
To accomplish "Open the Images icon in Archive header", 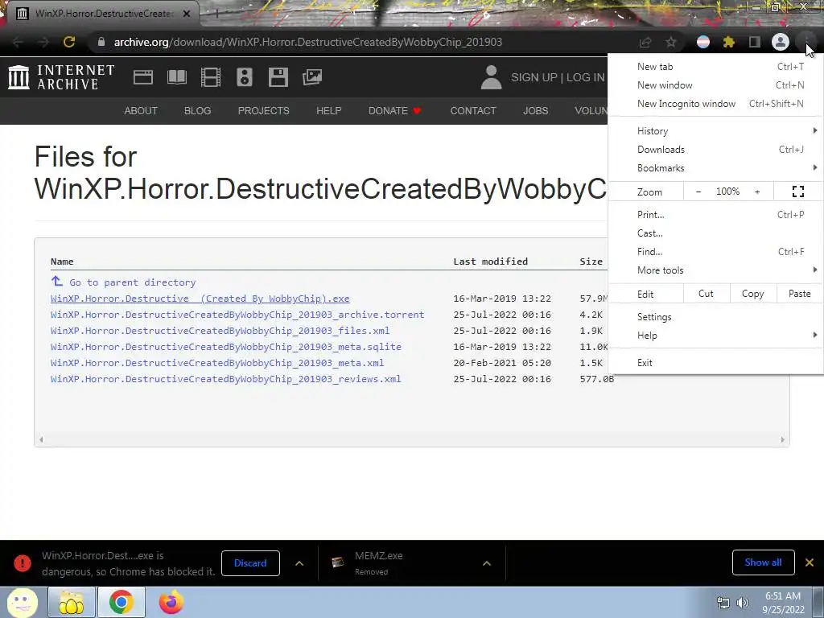I will tap(312, 77).
